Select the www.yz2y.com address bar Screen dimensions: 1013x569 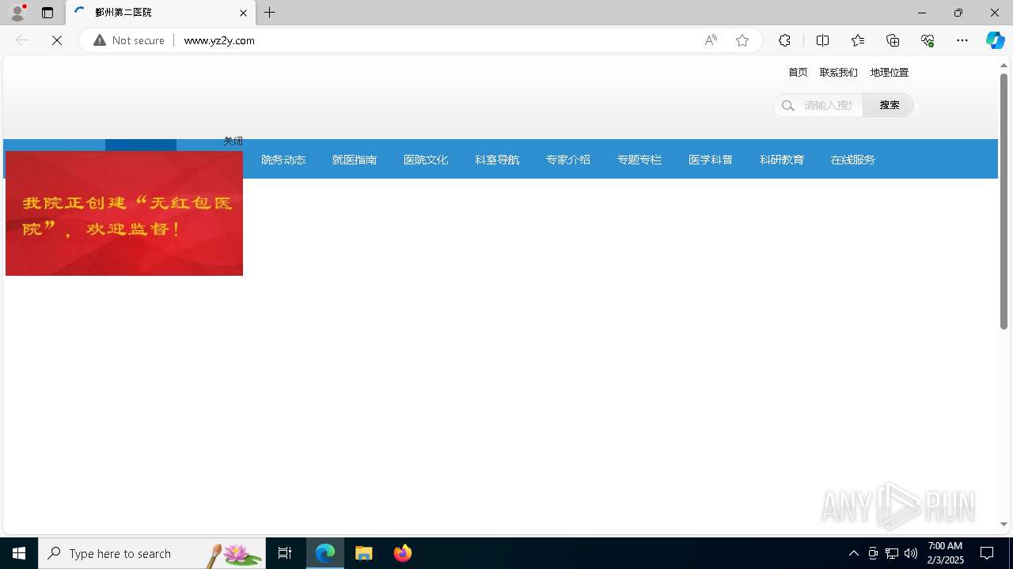219,40
